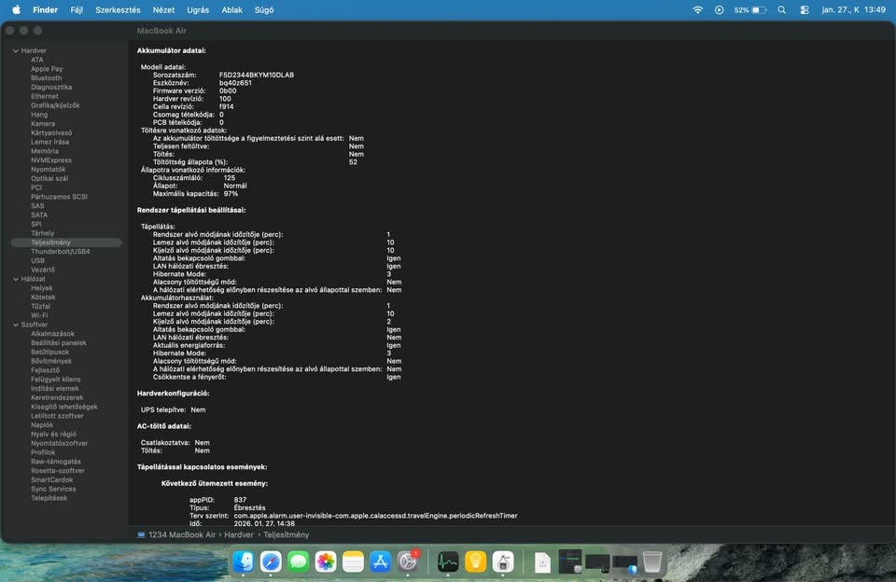Viewport: 896px width, 582px height.
Task: Select Betűtípusok in the sidebar
Action: (49, 353)
